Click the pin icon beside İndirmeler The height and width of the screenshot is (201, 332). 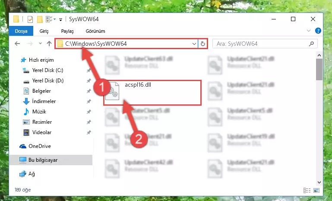(x=89, y=101)
